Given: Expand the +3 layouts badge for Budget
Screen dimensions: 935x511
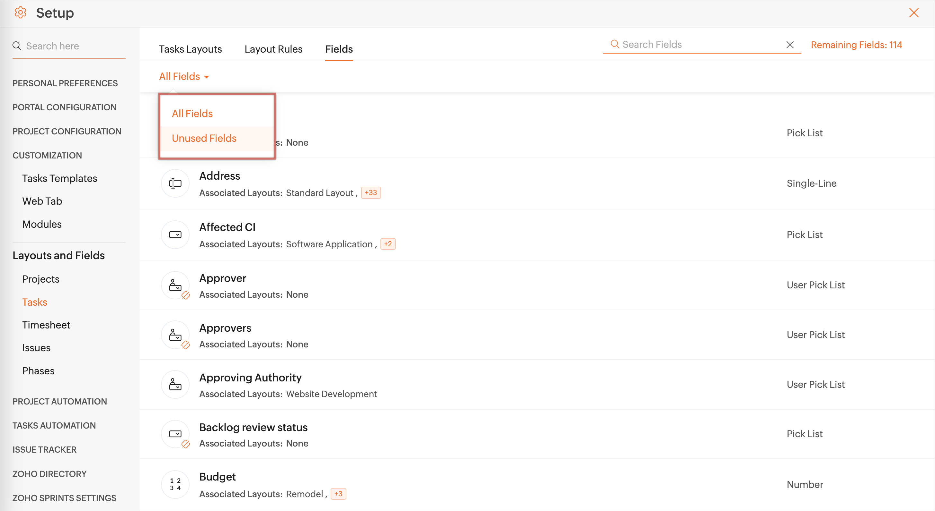Looking at the screenshot, I should coord(338,494).
